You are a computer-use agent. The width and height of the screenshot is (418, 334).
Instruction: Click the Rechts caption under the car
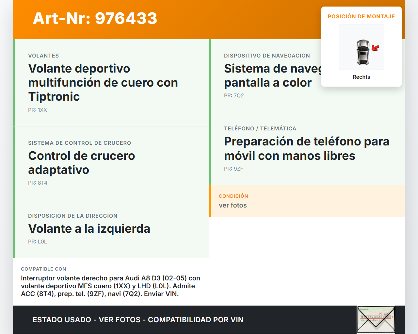(x=361, y=77)
